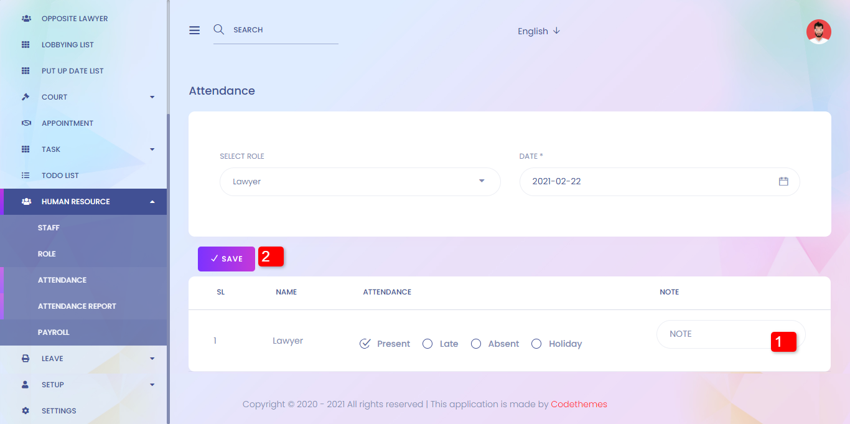
Task: Choose the Holiday attendance option
Action: click(x=536, y=344)
